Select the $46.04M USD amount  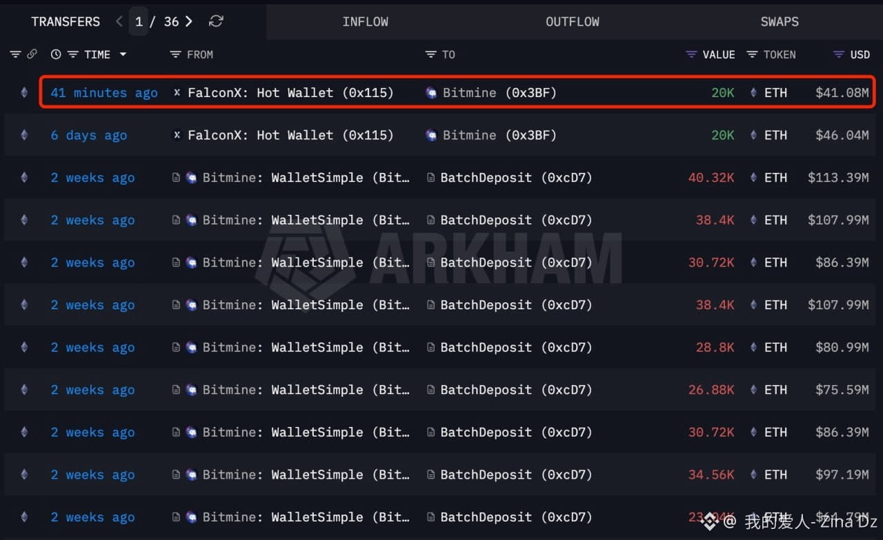click(842, 135)
